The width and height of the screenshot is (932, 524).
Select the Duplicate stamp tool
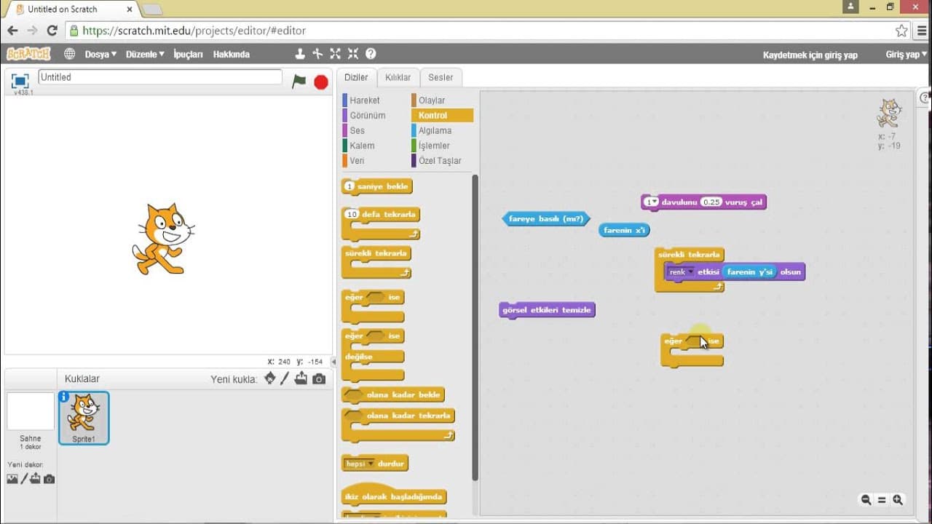tap(299, 54)
